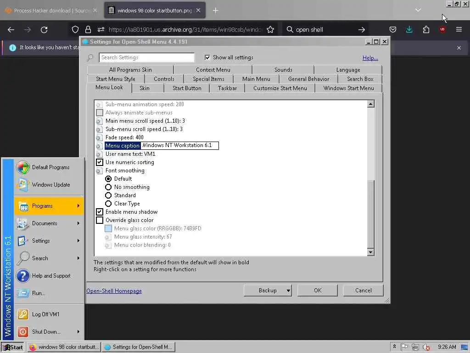470x353 pixels.
Task: Switch to the Start Button tab
Action: click(187, 88)
